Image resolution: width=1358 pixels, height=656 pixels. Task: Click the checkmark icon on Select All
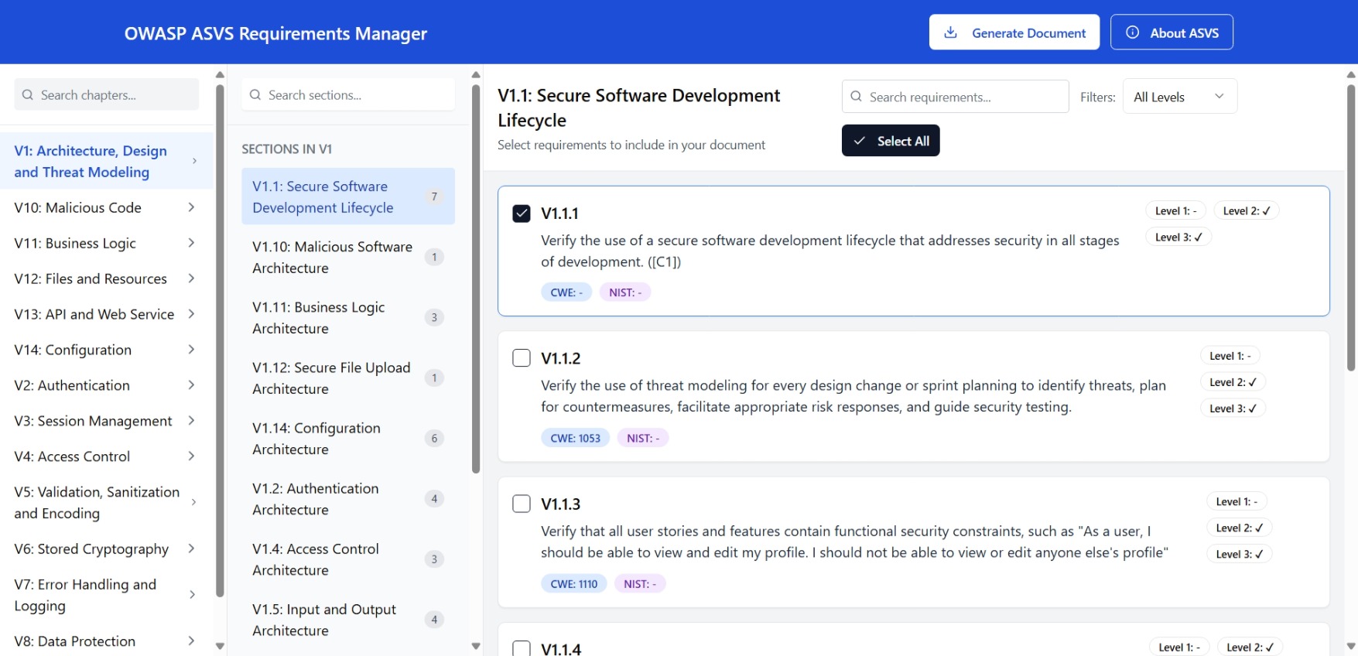tap(859, 141)
